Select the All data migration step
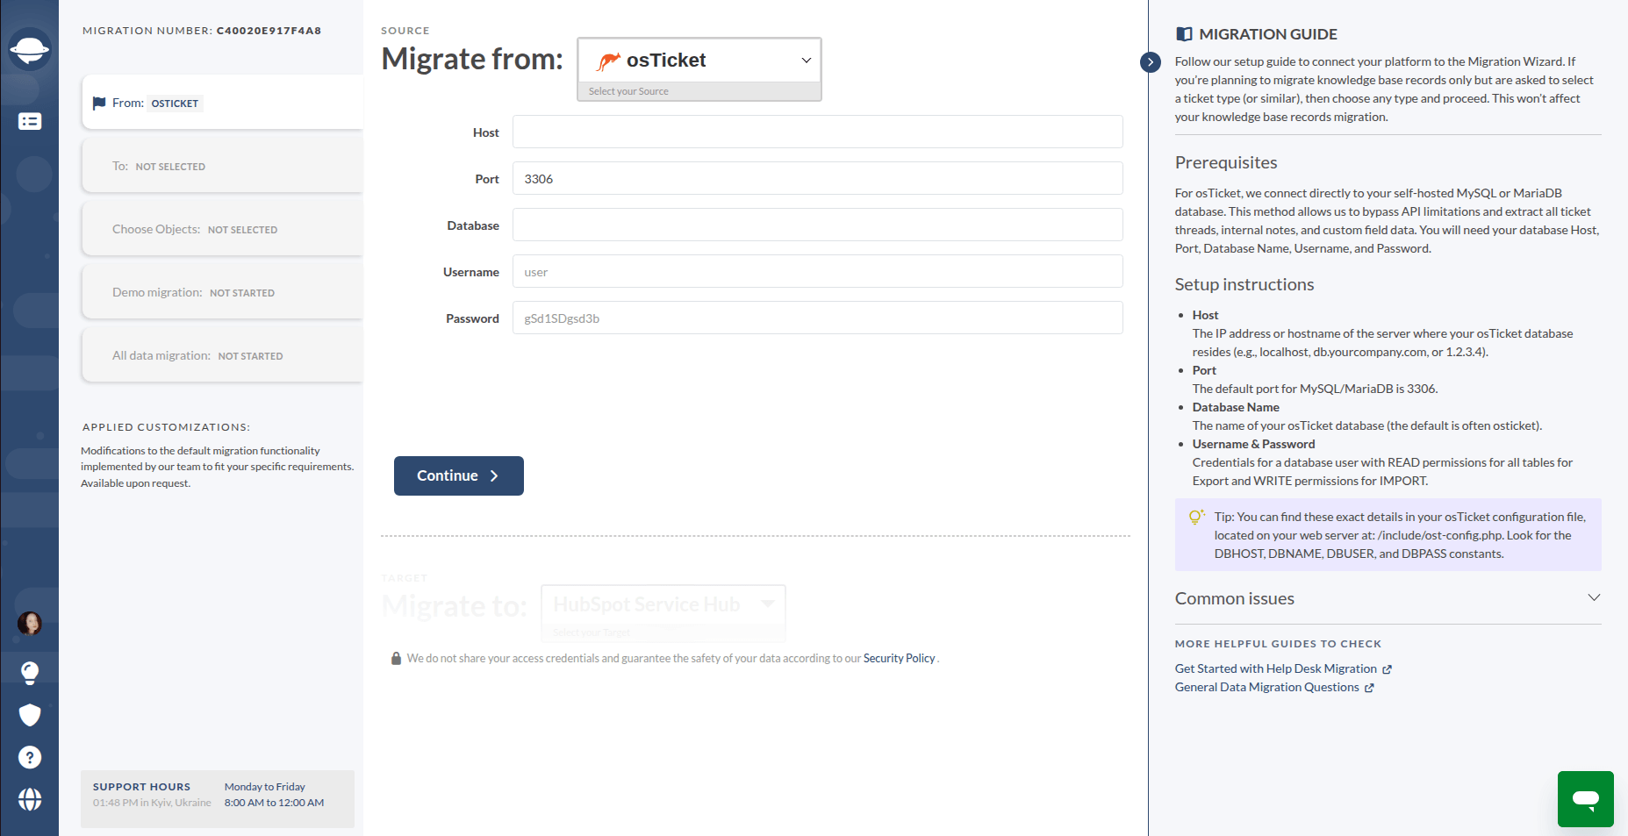The image size is (1628, 836). [222, 355]
